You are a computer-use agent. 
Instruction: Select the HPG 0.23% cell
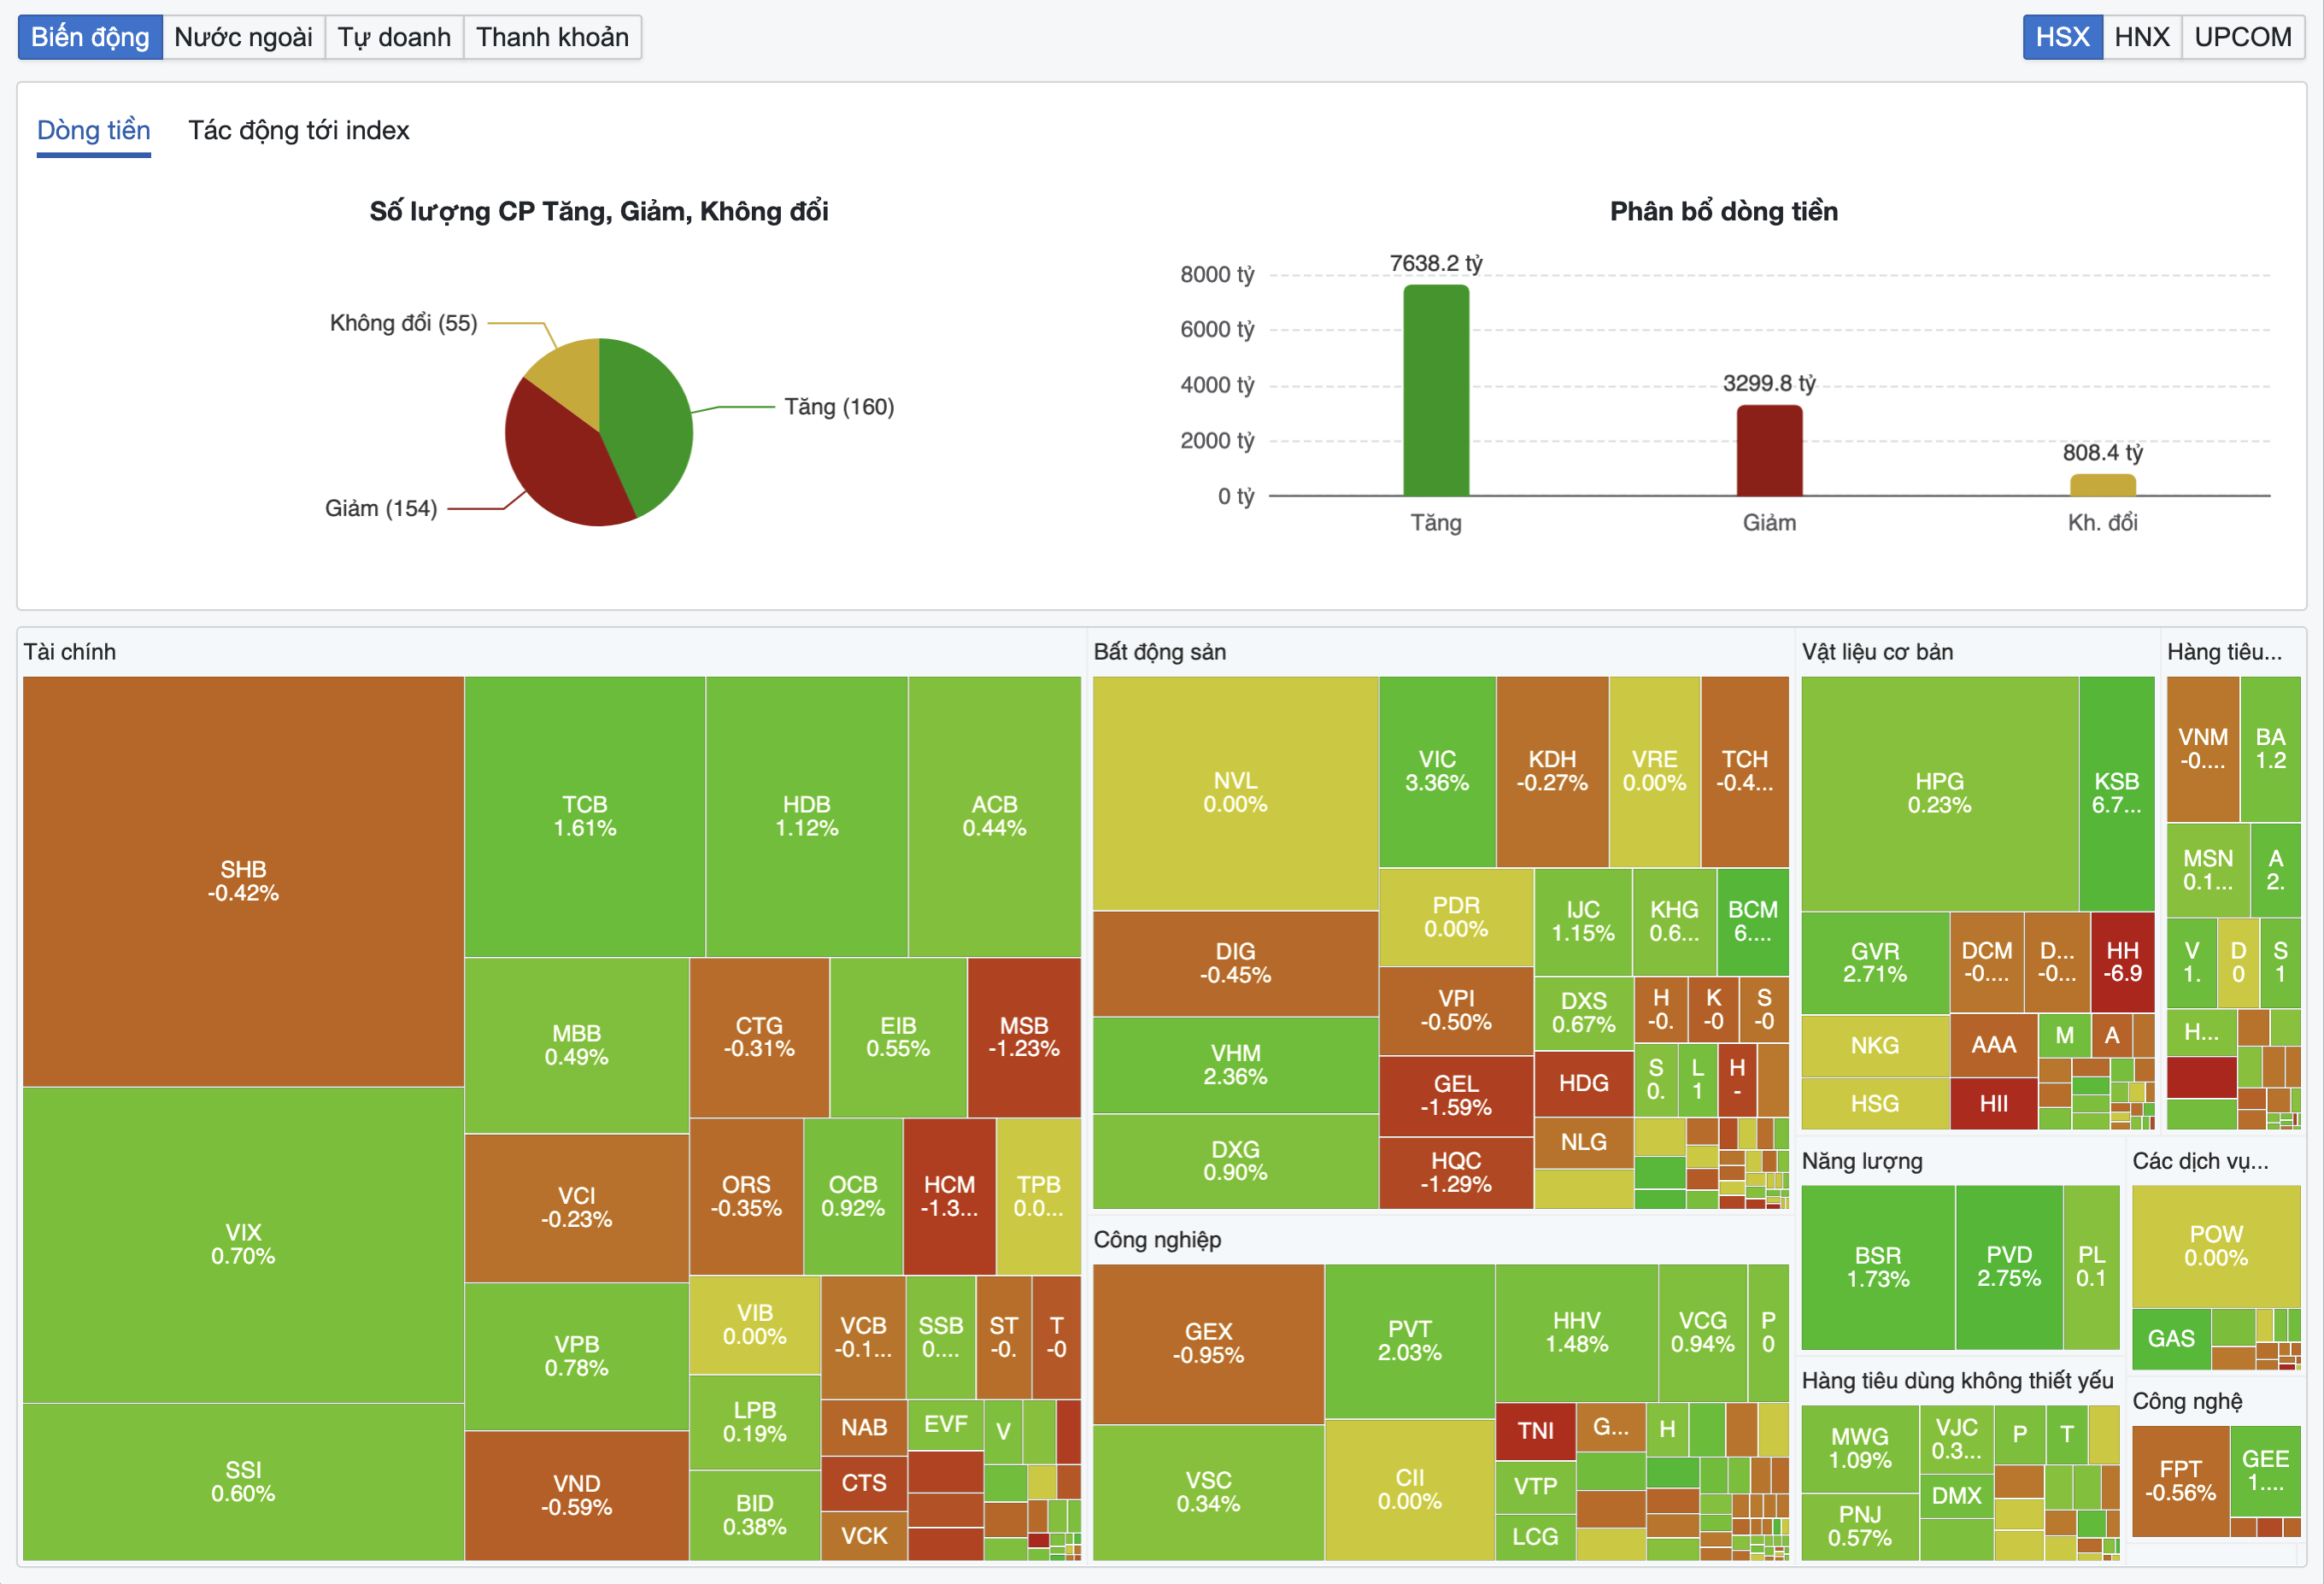click(x=1939, y=794)
